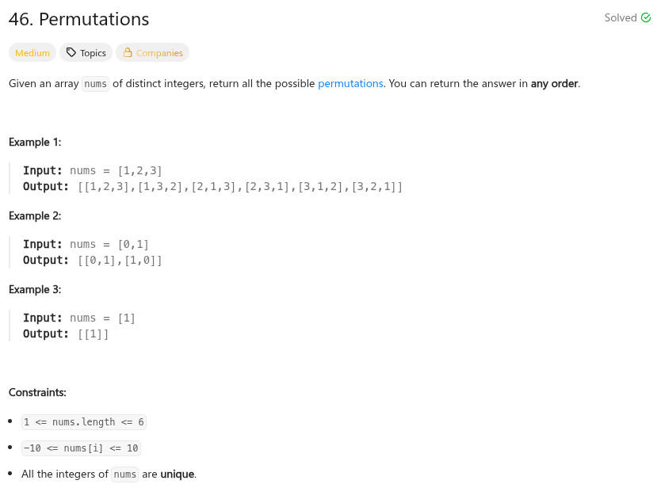Viewport: 661px width, 503px height.
Task: Click the tag icon beside Topics
Action: point(71,53)
